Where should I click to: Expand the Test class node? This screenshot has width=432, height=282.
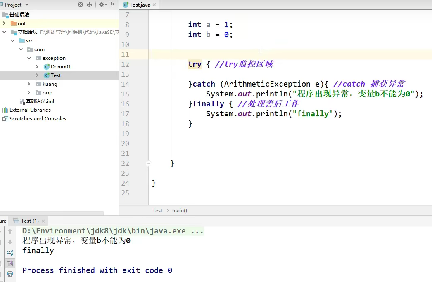click(x=37, y=75)
